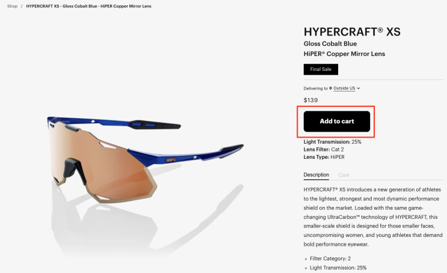The width and height of the screenshot is (447, 273).
Task: Select the Description tab
Action: (316, 175)
